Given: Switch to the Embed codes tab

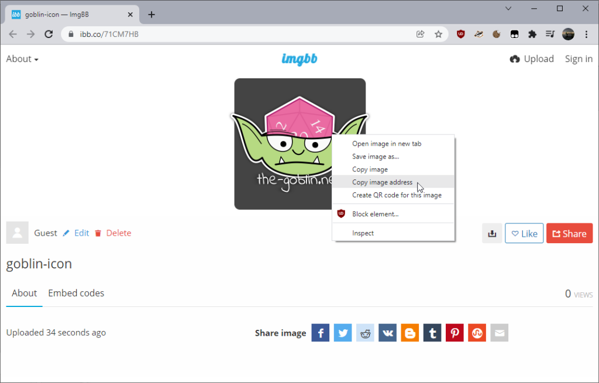Looking at the screenshot, I should click(76, 293).
